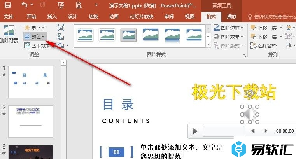Viewport: 296px width, 159px height.
Task: Expand the Picture Effects (图片效果) menu
Action: pyautogui.click(x=229, y=37)
